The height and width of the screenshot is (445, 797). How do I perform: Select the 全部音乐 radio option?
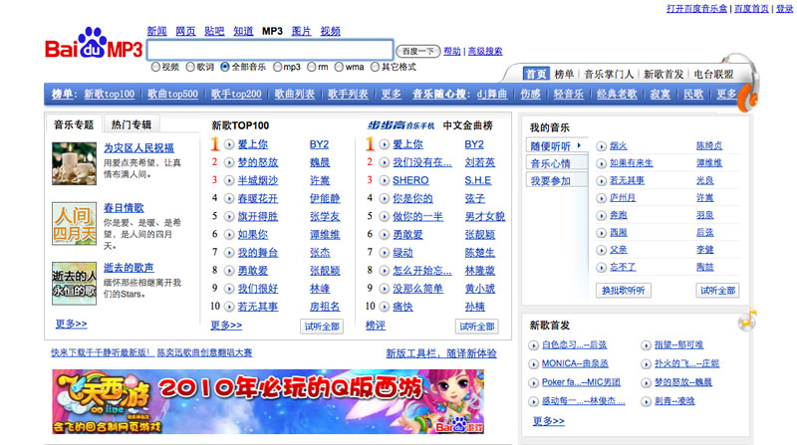pos(225,67)
